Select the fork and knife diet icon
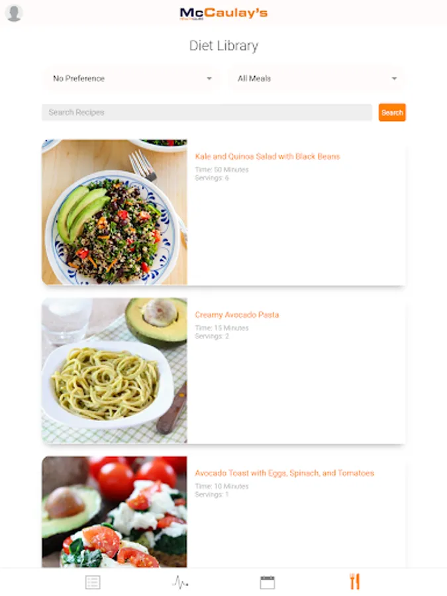This screenshot has width=447, height=596. (x=354, y=581)
